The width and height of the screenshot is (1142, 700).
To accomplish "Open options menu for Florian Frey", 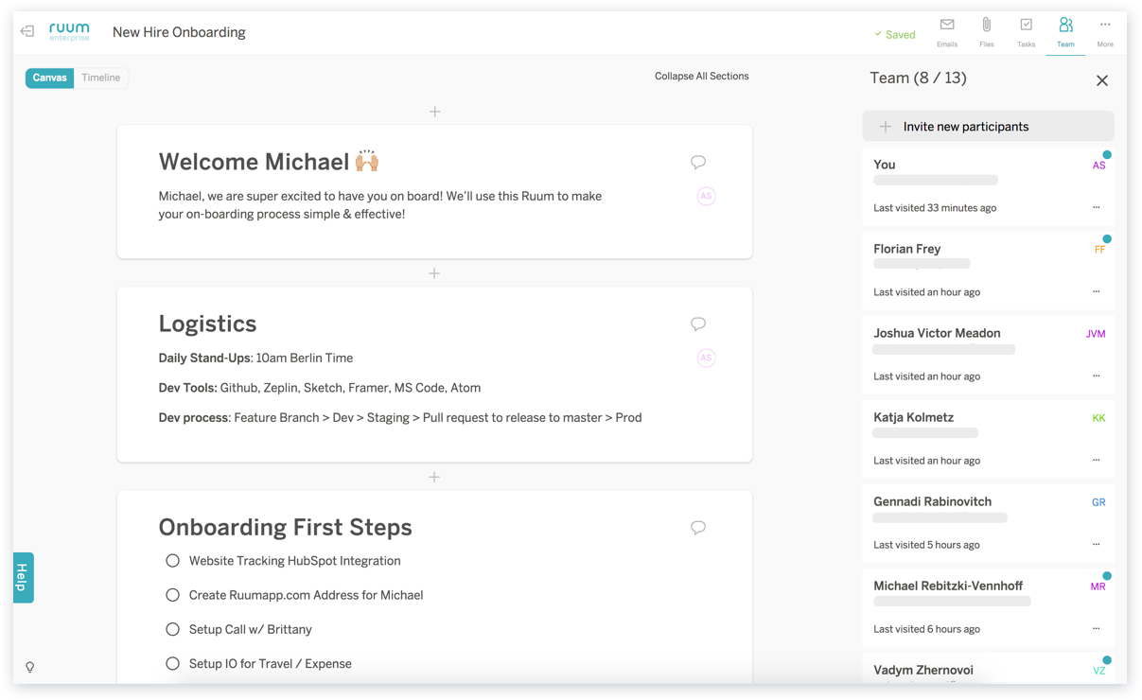I will tap(1096, 292).
